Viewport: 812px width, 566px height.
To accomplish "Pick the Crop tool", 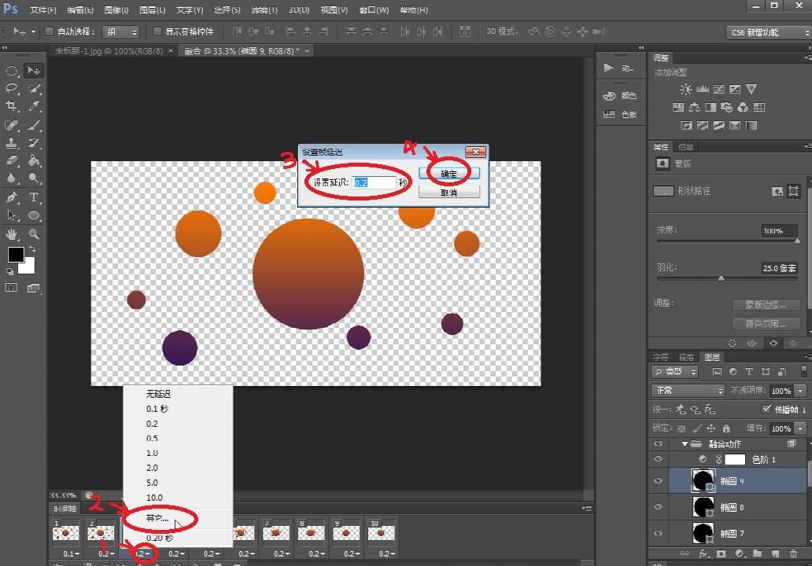I will 12,106.
